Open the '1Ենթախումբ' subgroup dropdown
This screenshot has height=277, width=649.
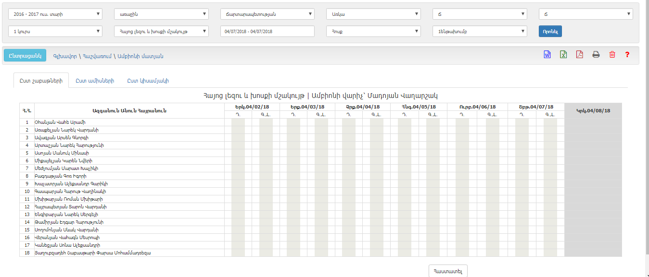click(x=480, y=31)
